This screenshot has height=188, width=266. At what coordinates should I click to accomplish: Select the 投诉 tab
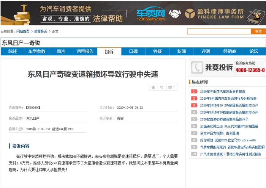[x=109, y=52]
